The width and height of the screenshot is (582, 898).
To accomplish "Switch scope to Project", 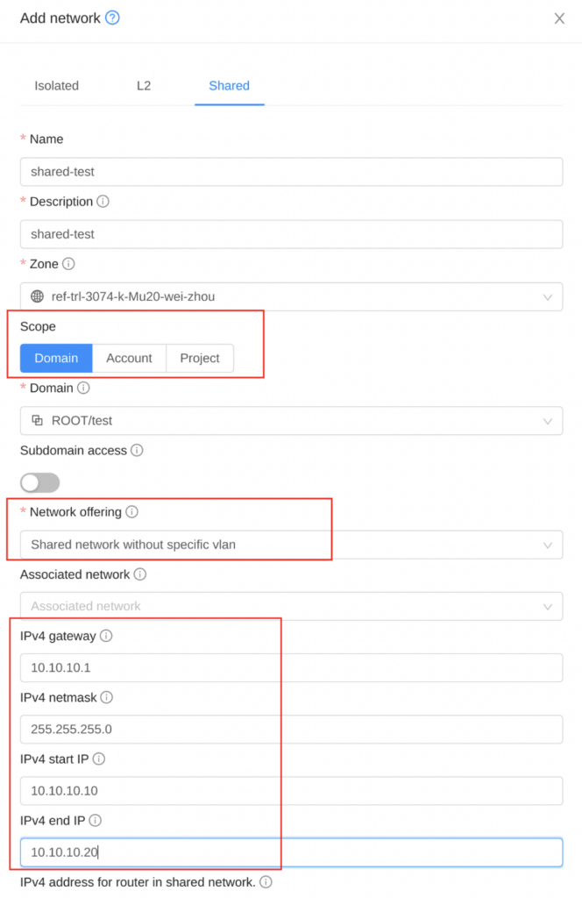I will [199, 358].
